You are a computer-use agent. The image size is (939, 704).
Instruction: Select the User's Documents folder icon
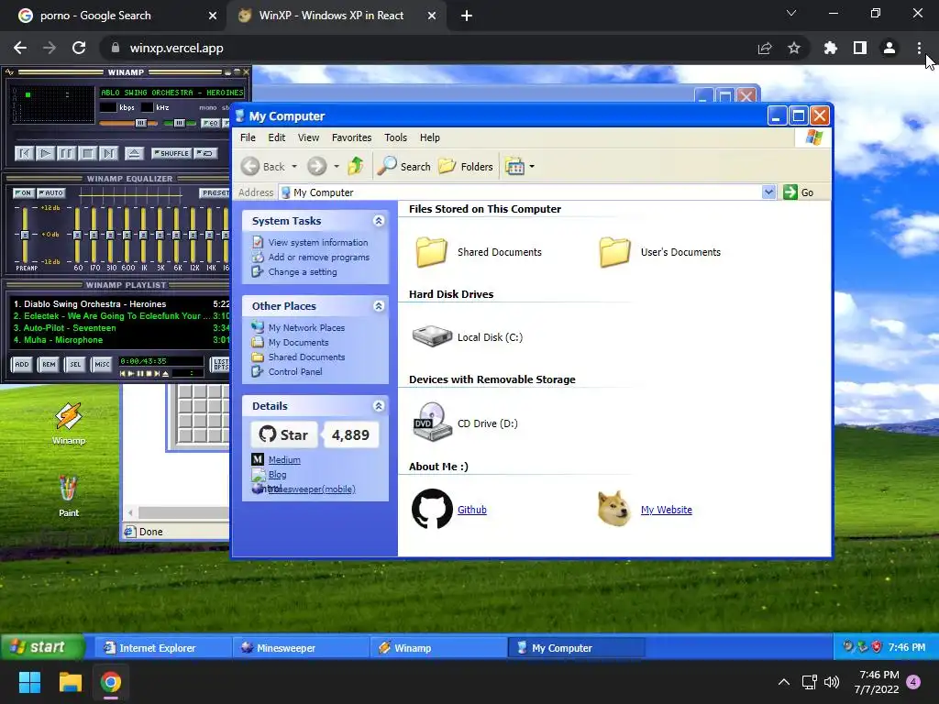[615, 251]
